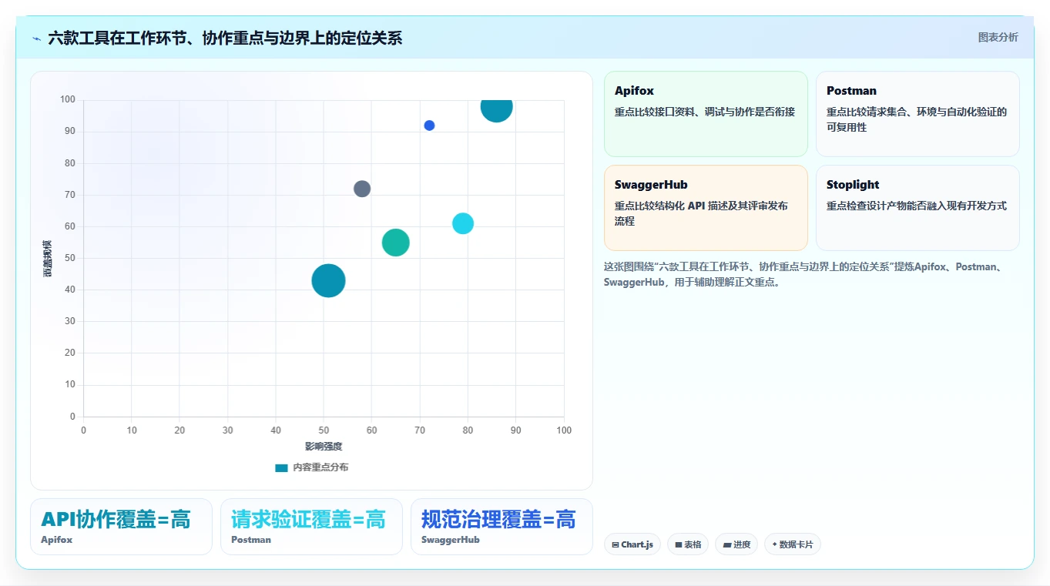Screen dimensions: 1050x586
Task: Select the large bubble at the chart top
Action: coord(497,108)
